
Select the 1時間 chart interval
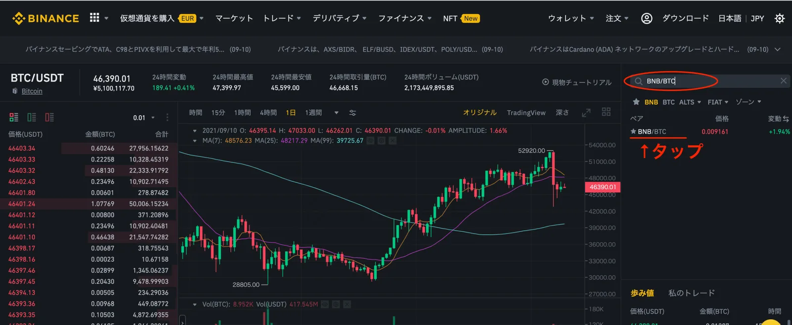(243, 113)
